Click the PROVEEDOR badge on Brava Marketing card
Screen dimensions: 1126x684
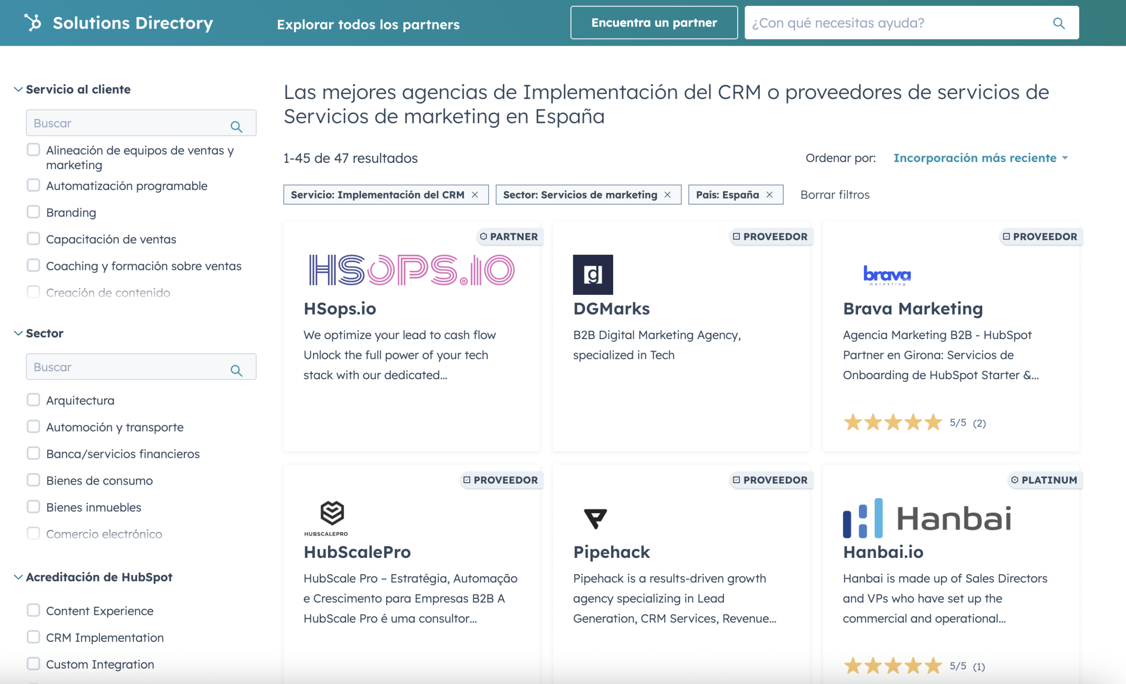(1040, 236)
